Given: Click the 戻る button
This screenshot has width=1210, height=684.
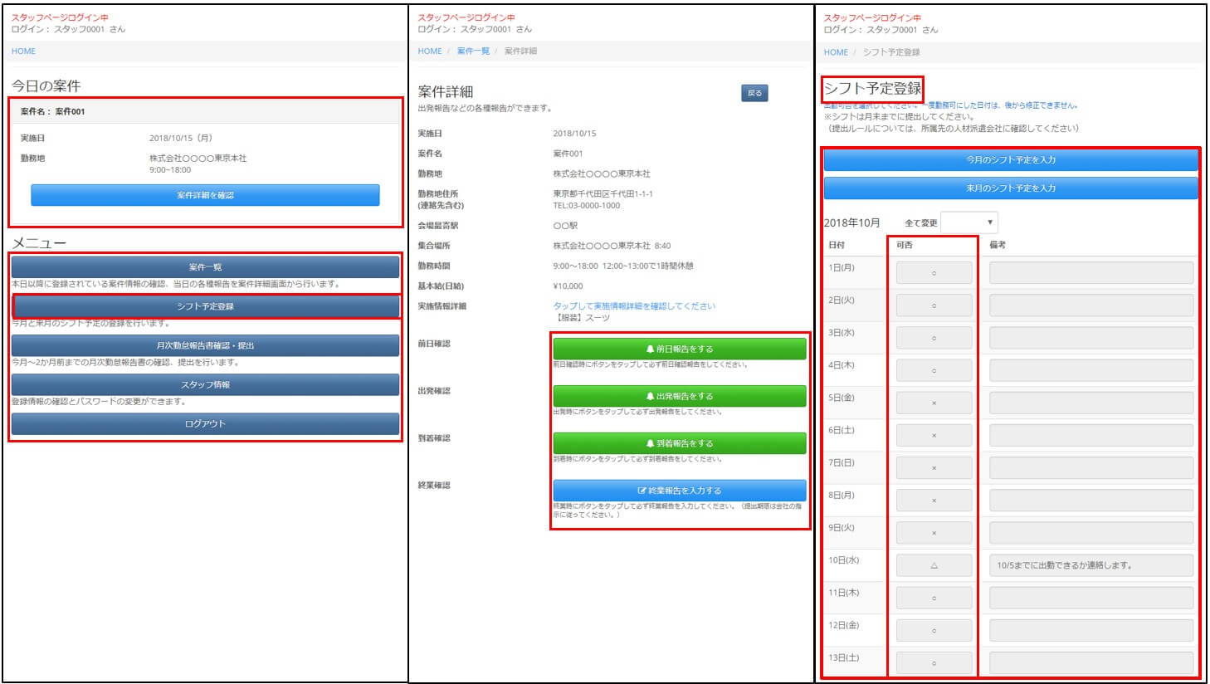Looking at the screenshot, I should coord(754,93).
